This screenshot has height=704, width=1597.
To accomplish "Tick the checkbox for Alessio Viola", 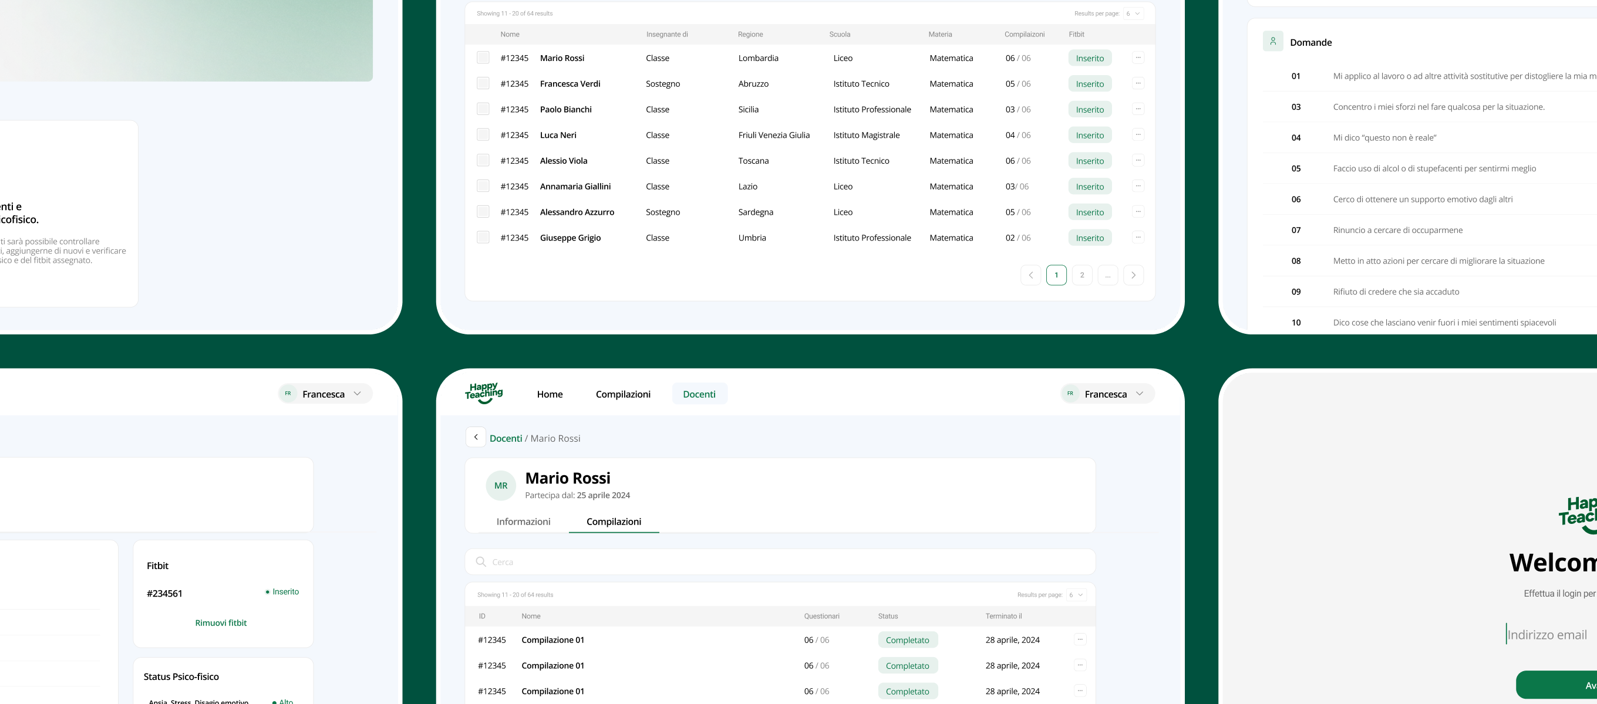I will click(x=483, y=161).
